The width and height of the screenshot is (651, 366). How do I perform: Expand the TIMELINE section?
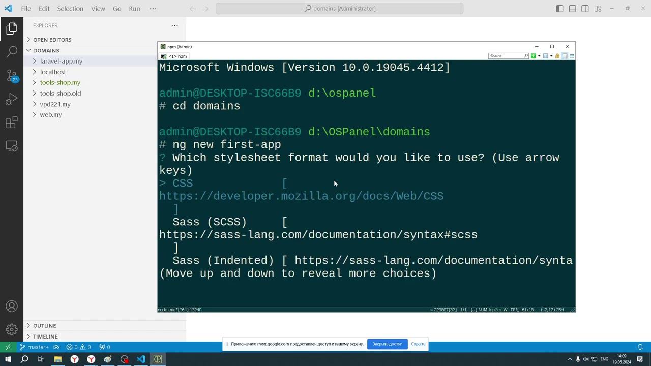(x=105, y=337)
